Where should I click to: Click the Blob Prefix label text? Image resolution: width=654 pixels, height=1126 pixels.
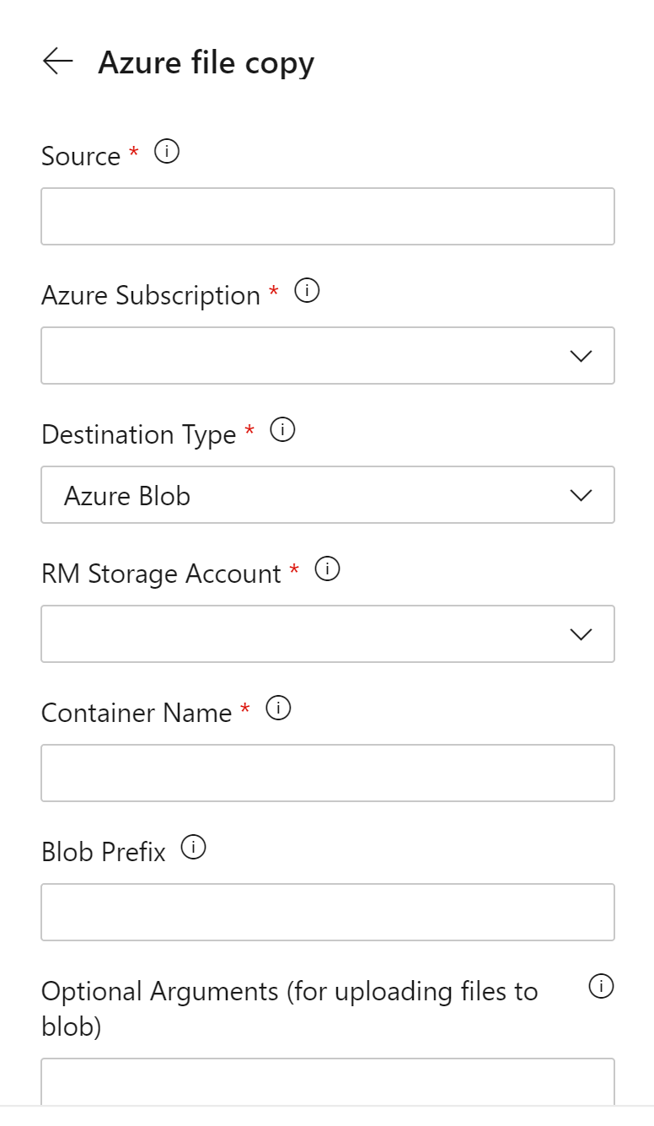[104, 852]
